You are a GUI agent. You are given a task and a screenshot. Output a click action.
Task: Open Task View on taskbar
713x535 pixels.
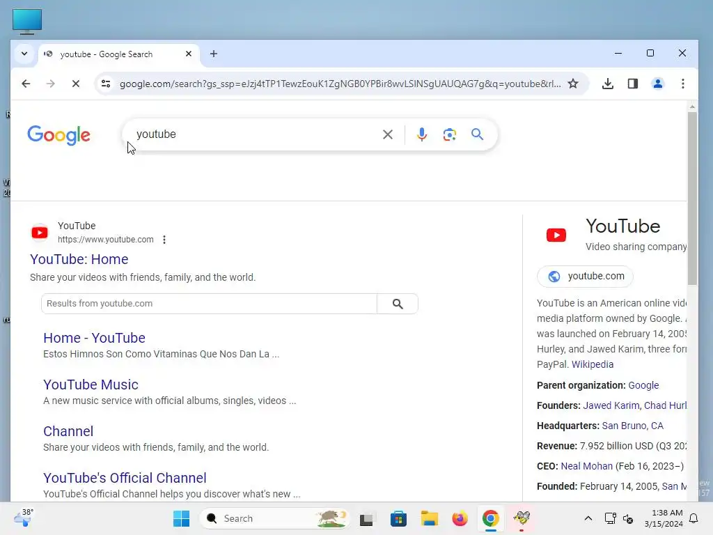366,519
